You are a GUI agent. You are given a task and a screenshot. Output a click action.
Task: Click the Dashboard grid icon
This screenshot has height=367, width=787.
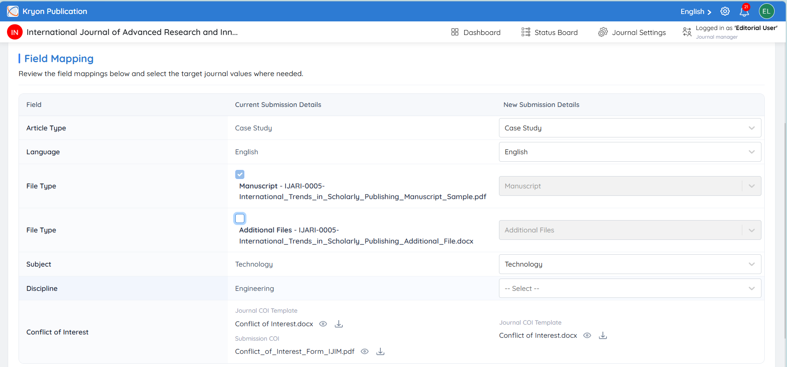coord(455,32)
